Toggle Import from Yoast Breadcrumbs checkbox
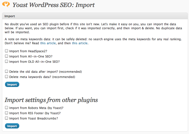Image resolution: width=189 pixels, height=134 pixels. 6,118
